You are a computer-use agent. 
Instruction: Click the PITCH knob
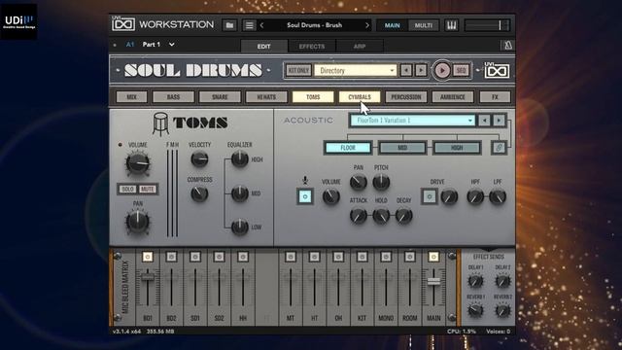click(381, 182)
